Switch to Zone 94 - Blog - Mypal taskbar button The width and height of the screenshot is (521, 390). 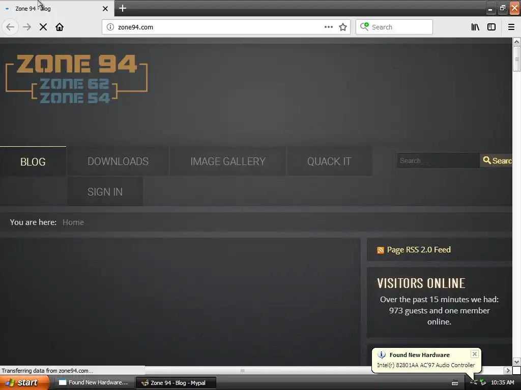click(x=176, y=383)
